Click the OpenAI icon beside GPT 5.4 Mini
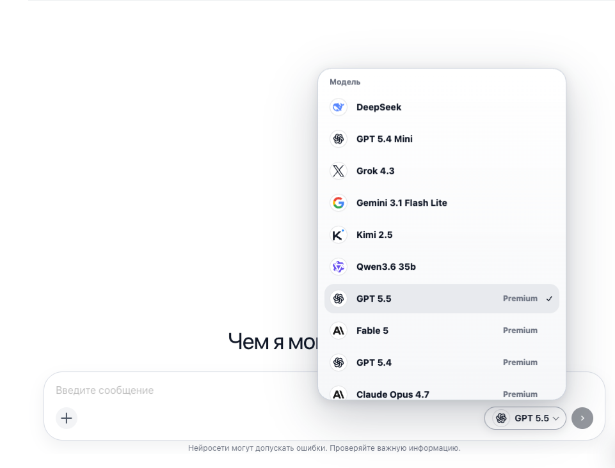This screenshot has width=615, height=468. [x=338, y=139]
